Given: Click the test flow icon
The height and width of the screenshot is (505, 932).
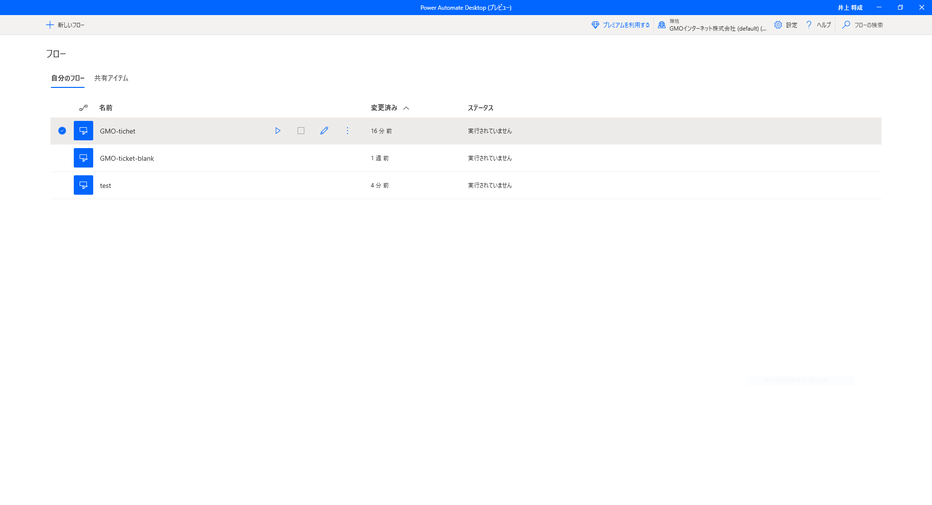Looking at the screenshot, I should 83,185.
